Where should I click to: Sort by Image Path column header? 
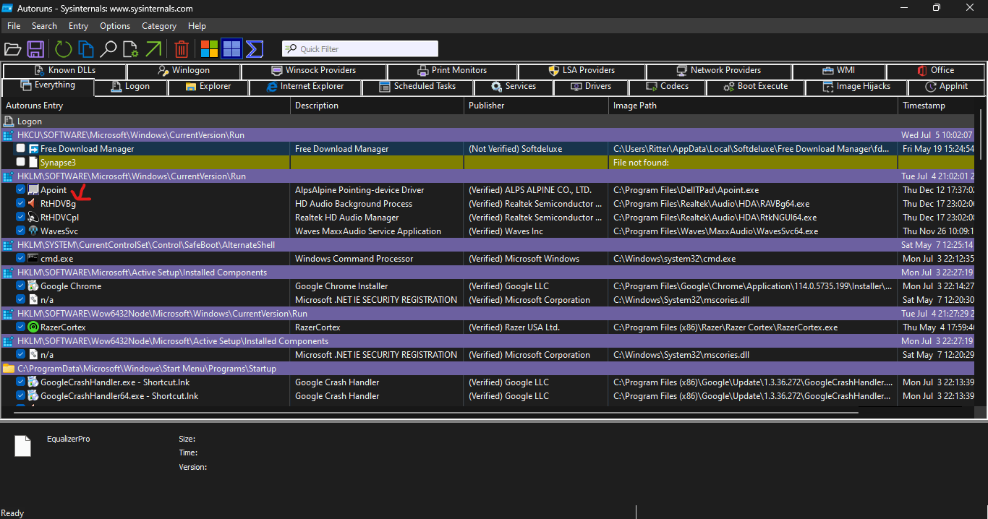tap(753, 106)
